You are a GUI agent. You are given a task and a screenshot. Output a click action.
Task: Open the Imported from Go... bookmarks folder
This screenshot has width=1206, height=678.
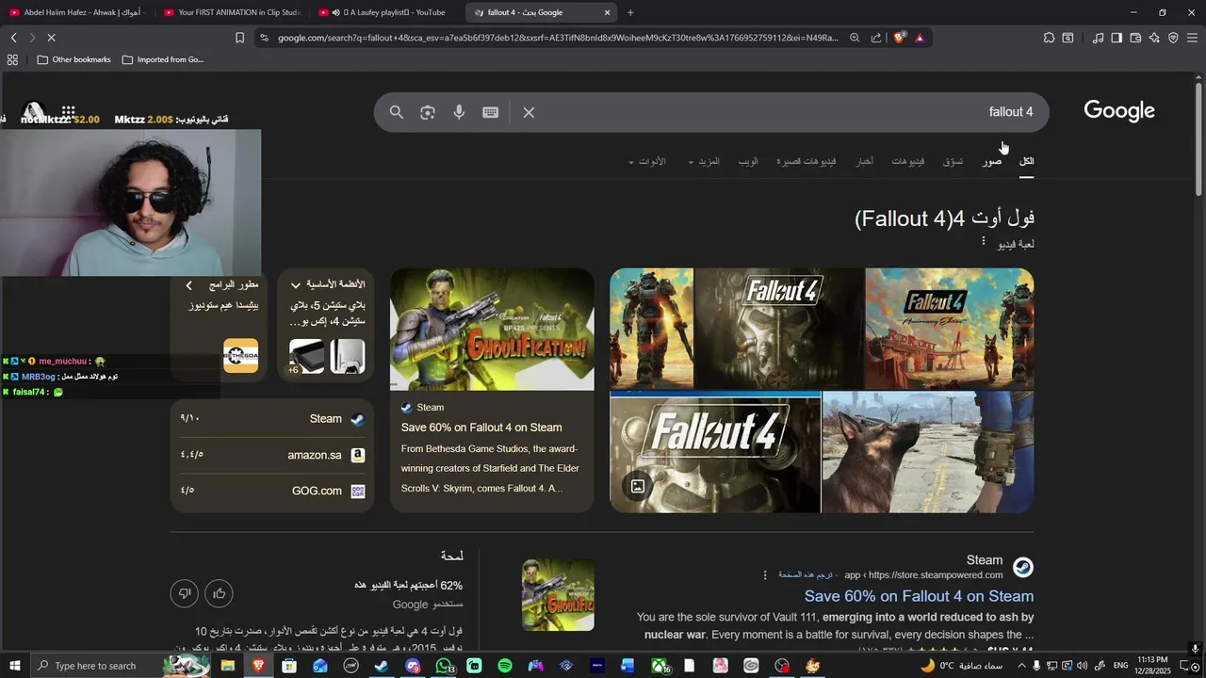pyautogui.click(x=163, y=59)
